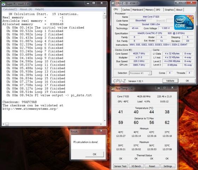Click the Validate button in CPU-Z

tap(170, 81)
